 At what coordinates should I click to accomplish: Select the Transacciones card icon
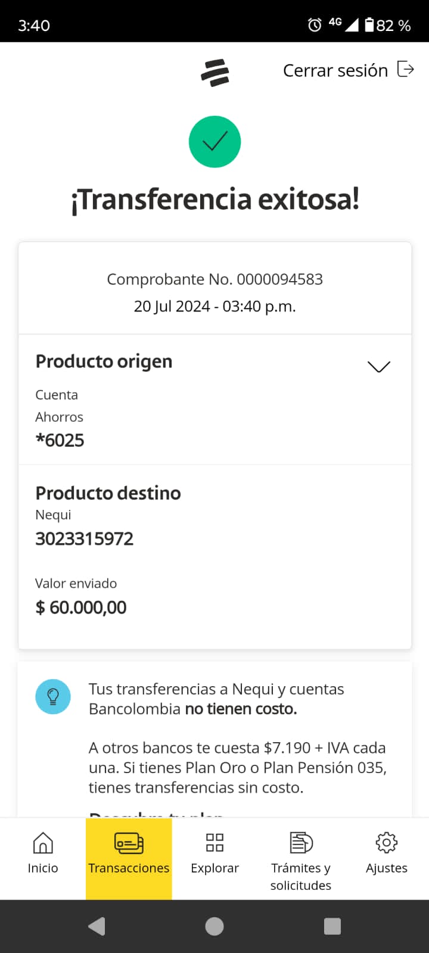pos(129,843)
